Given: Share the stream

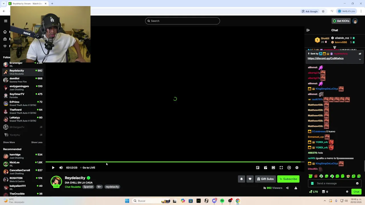Looking at the screenshot, I should [287, 188].
